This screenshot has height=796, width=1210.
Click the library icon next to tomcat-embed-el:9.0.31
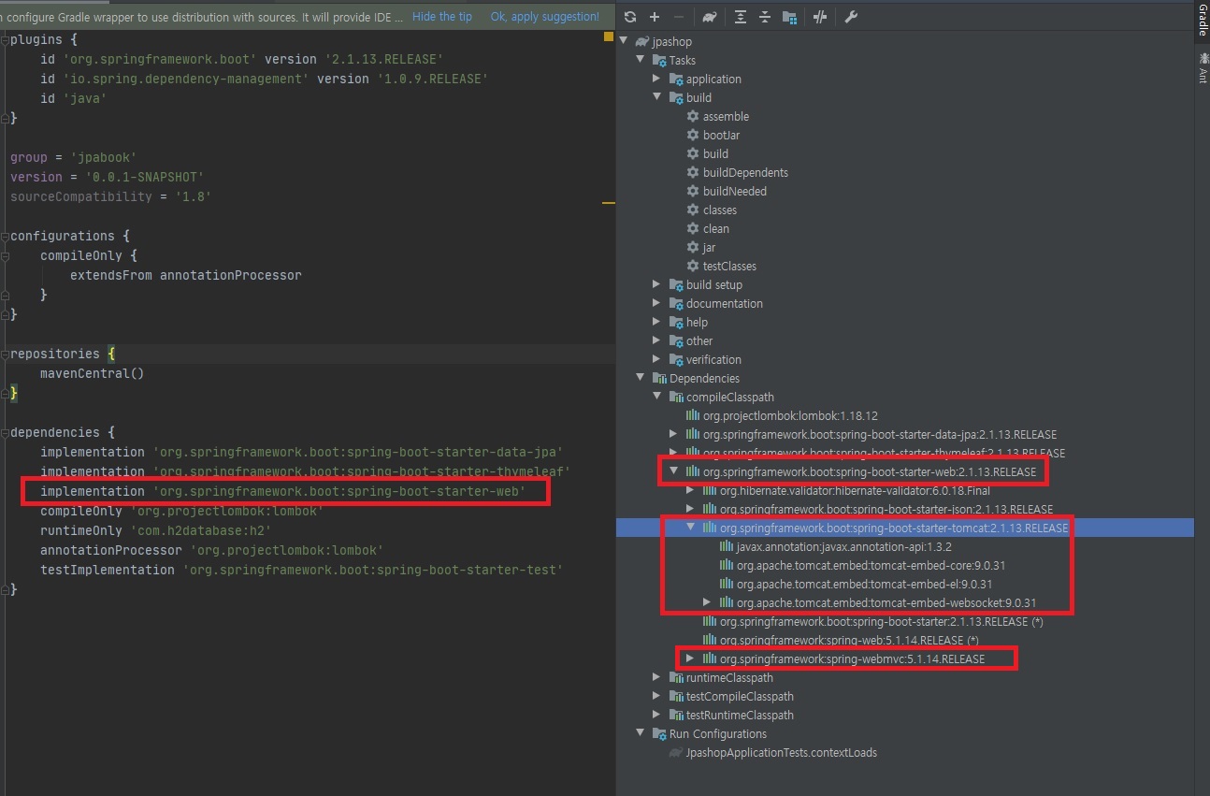point(727,584)
